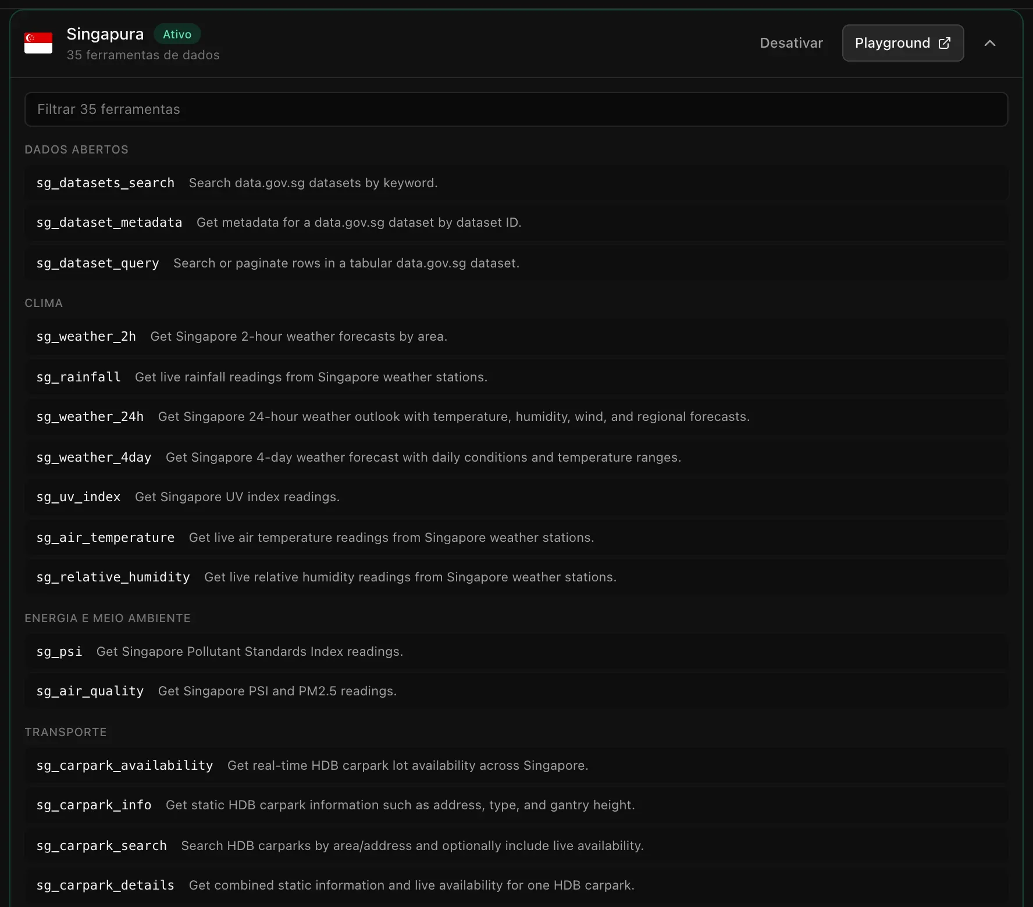Open the sg_carpark_search tool row
The height and width of the screenshot is (907, 1033).
(516, 846)
